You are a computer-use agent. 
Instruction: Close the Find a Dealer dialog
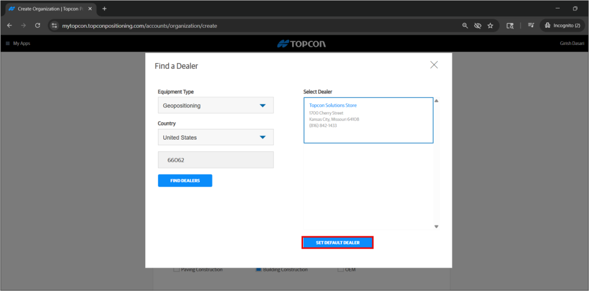[x=434, y=65]
